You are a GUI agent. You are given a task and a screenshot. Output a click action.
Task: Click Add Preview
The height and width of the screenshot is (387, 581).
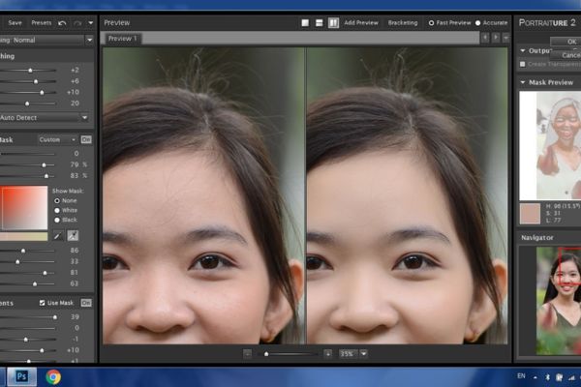click(x=361, y=23)
